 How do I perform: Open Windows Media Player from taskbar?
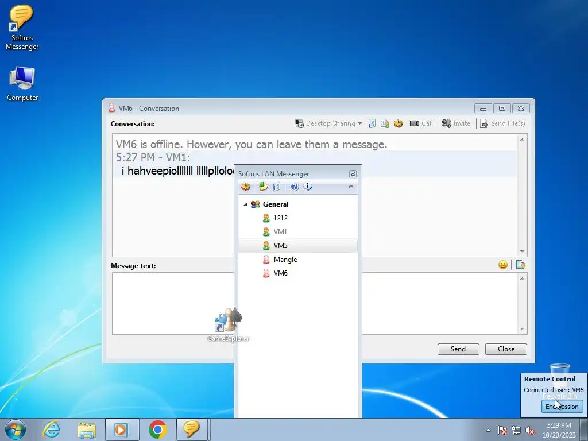pyautogui.click(x=122, y=430)
